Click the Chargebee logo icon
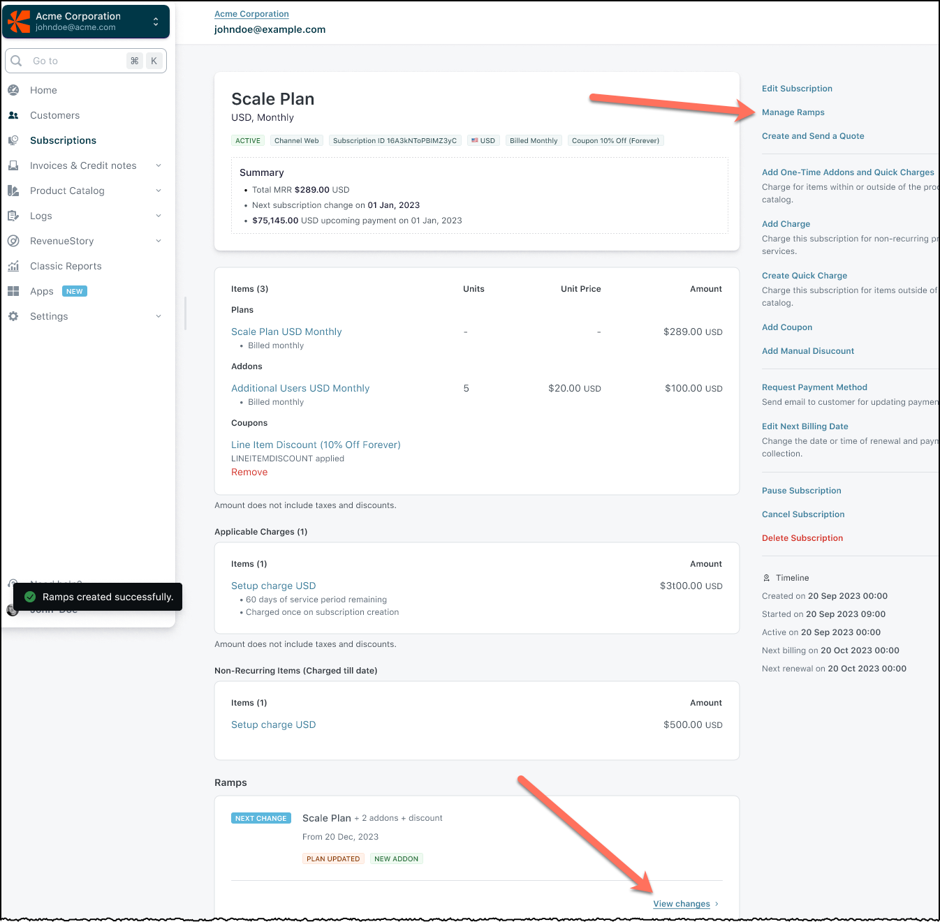940x922 pixels. pyautogui.click(x=19, y=22)
